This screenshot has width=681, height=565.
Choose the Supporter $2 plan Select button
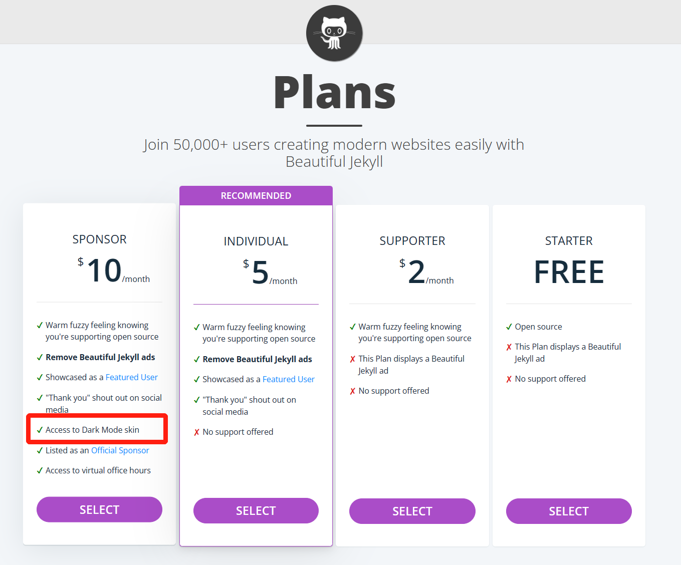coord(412,511)
